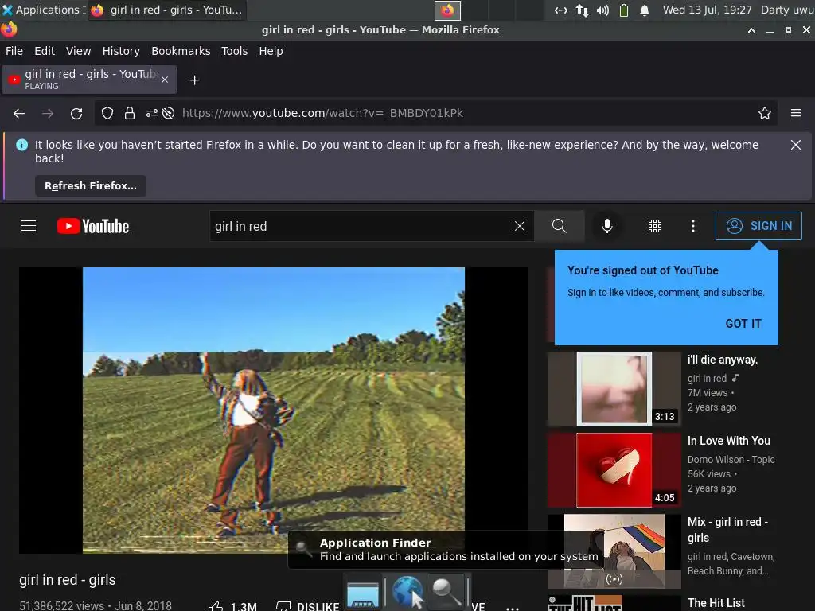Viewport: 815px width, 611px height.
Task: Go to YouTube home via logo
Action: [93, 226]
